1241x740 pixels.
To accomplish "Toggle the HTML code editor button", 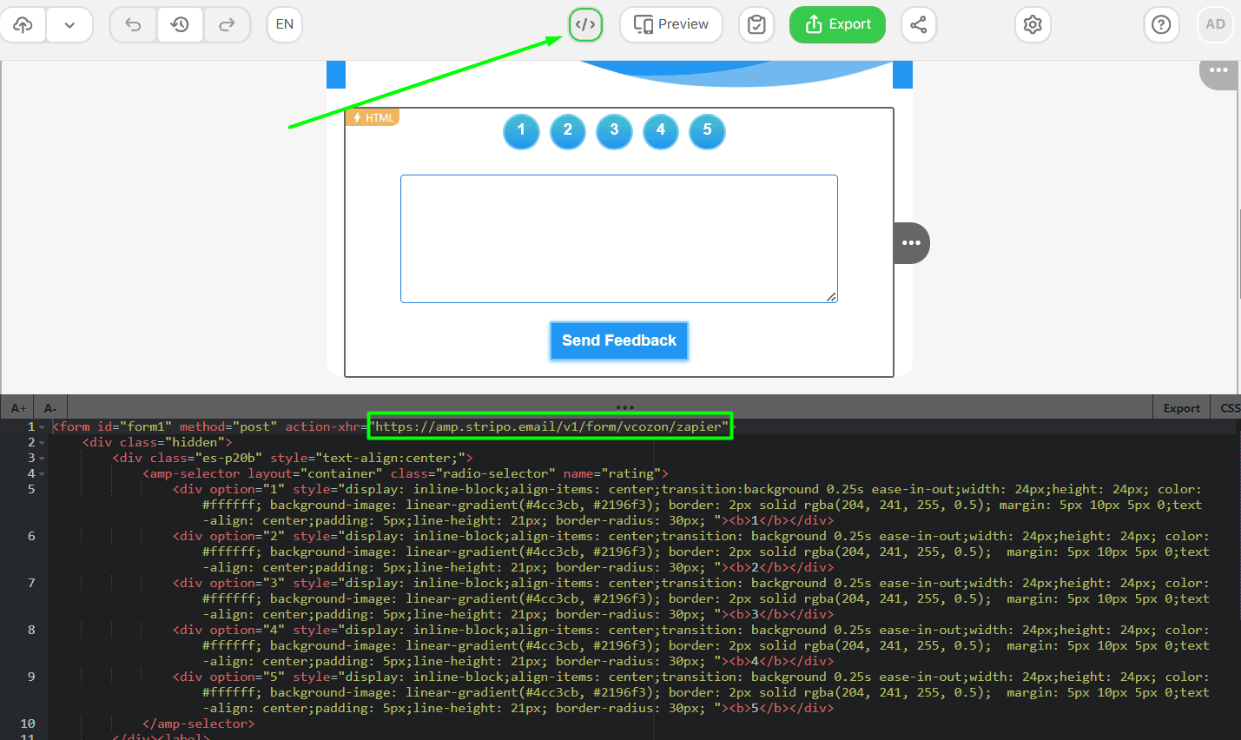I will coord(585,24).
